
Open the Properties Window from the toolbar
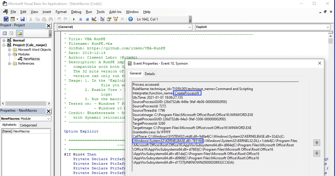coord(109,19)
